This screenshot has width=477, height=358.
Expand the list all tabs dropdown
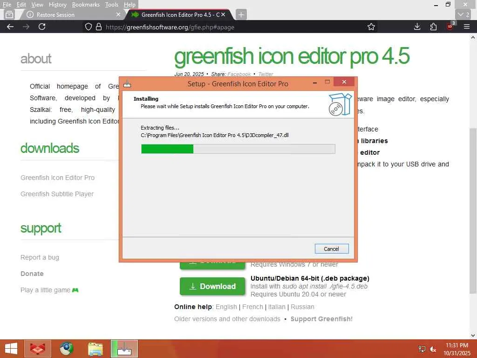[463, 14]
